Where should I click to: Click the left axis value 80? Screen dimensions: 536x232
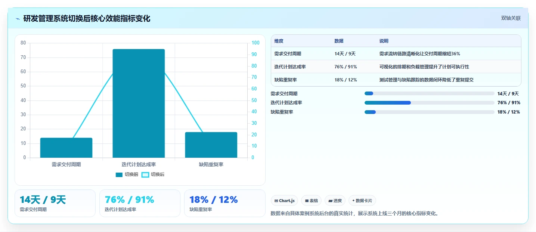pos(23,43)
